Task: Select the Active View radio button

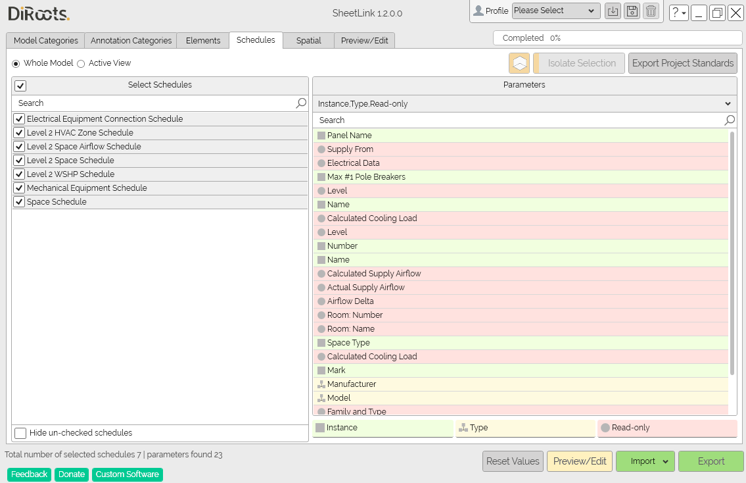Action: click(x=81, y=63)
